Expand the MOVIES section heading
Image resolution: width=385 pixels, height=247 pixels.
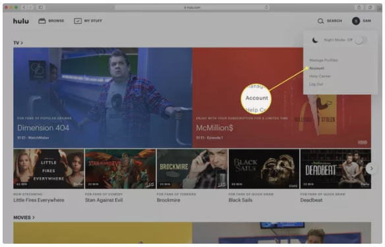point(24,217)
